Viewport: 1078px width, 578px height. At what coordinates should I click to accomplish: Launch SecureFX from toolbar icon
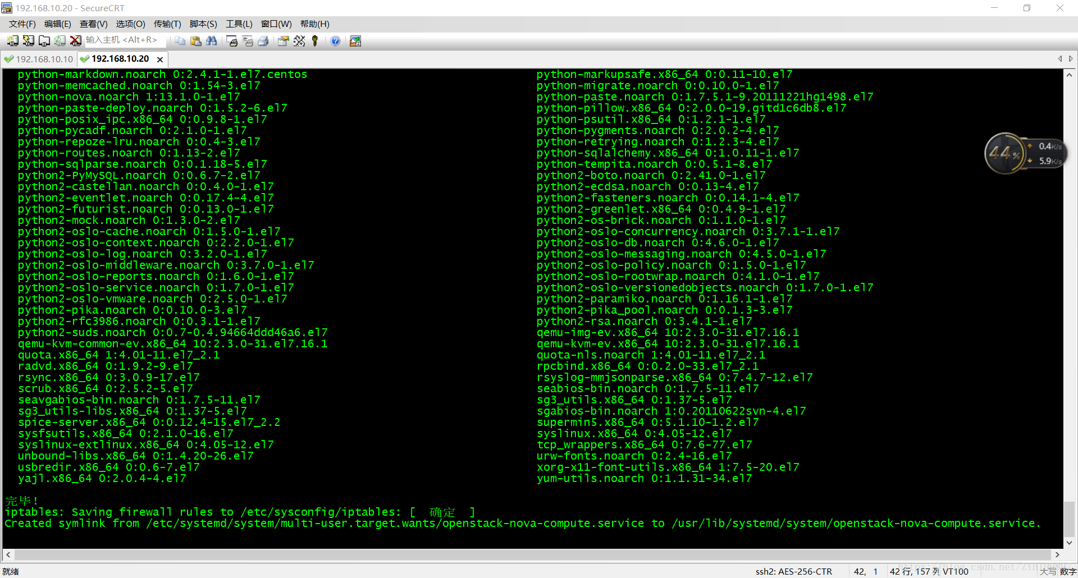(355, 41)
